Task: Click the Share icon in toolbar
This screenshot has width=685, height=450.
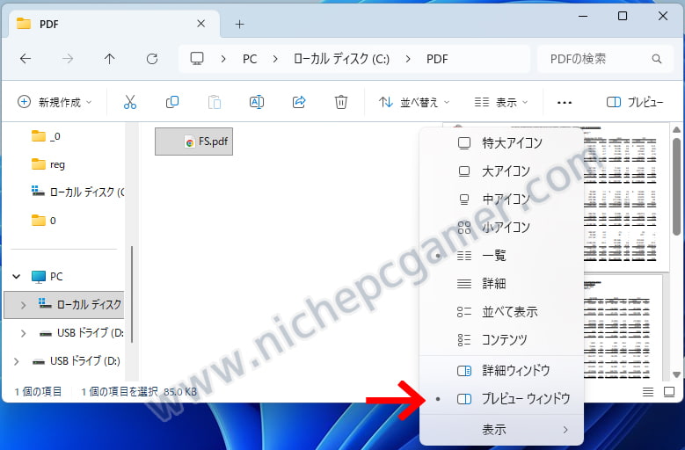Action: tap(299, 102)
